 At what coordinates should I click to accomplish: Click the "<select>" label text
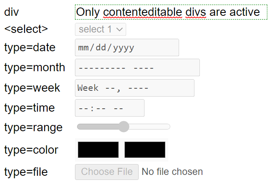(x=26, y=29)
